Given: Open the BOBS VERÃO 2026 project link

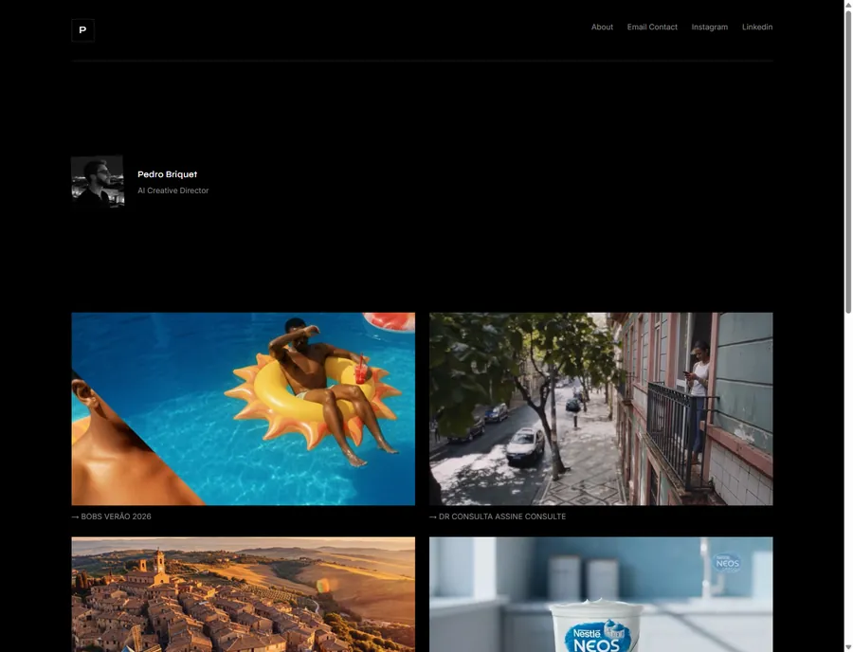Looking at the screenshot, I should click(112, 516).
